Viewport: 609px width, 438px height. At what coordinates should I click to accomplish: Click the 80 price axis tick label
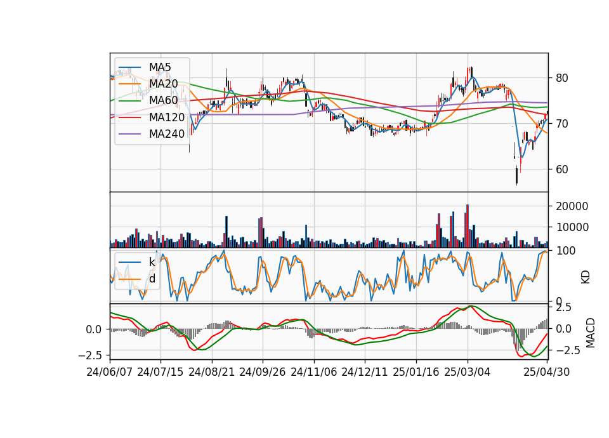click(x=561, y=78)
